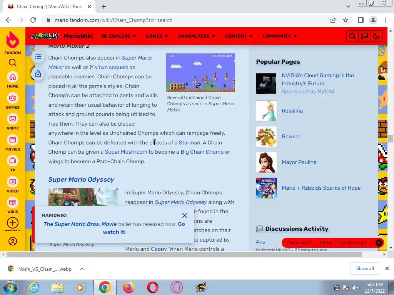394x295 pixels.
Task: Open Mayor Pauline popular page link
Action: (x=299, y=162)
